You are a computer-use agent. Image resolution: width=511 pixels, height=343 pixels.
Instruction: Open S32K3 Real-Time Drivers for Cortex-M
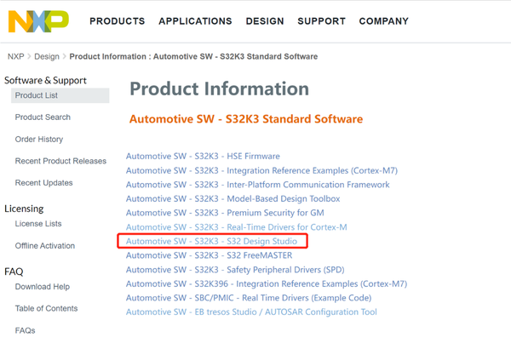pos(236,227)
